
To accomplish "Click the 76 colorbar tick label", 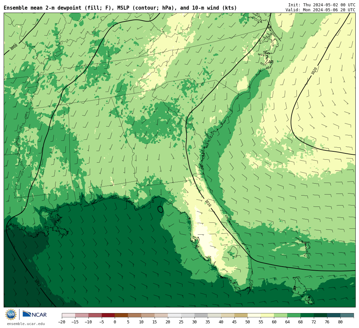I will [327, 322].
